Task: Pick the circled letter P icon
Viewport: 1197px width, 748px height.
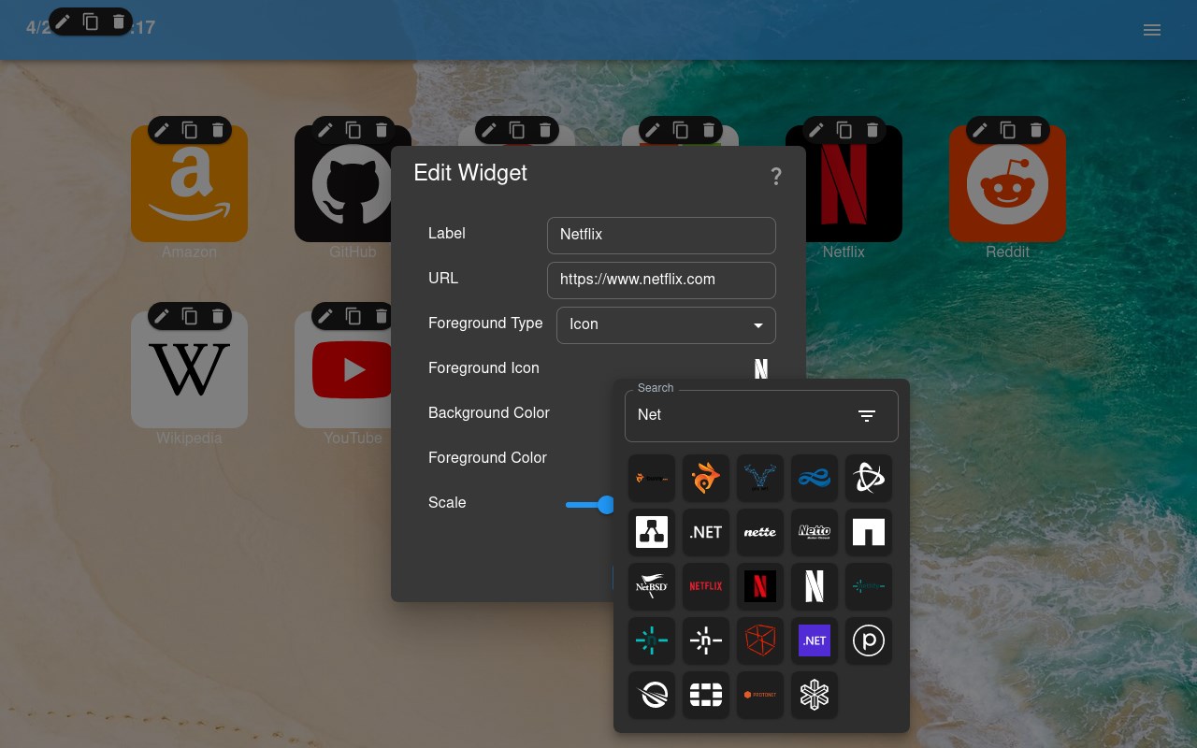Action: pyautogui.click(x=869, y=640)
